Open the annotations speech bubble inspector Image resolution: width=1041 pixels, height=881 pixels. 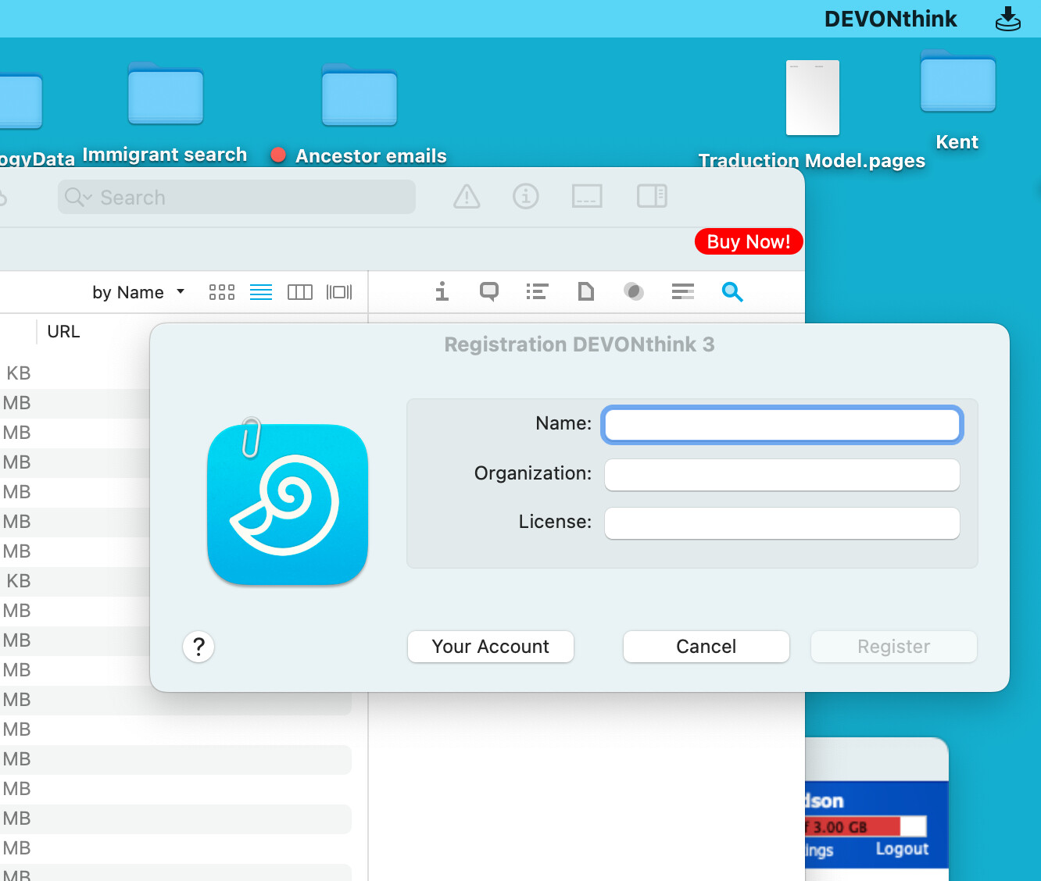(x=489, y=291)
